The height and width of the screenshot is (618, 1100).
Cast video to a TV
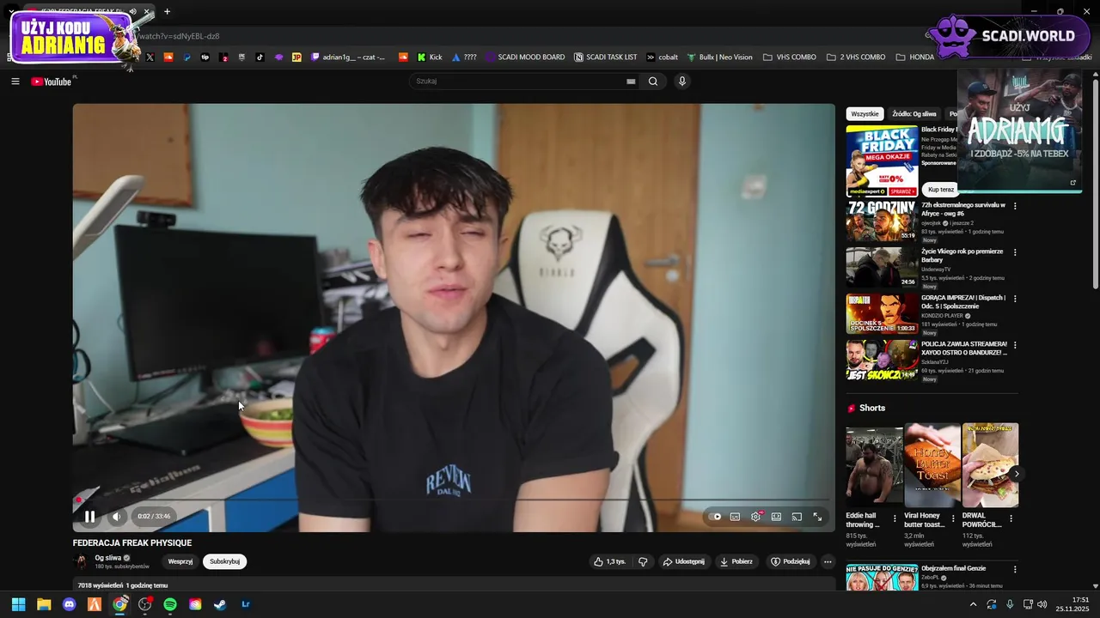[797, 517]
